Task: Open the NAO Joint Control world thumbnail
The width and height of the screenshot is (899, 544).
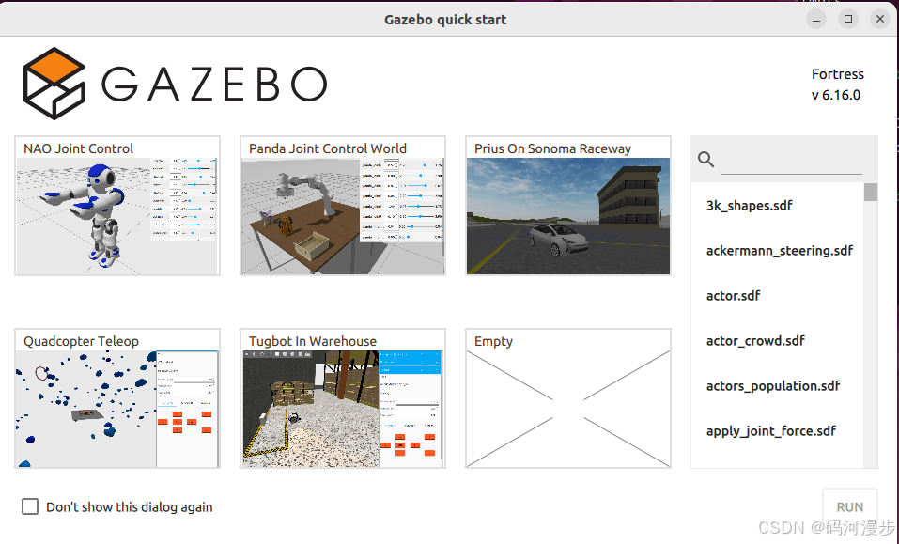Action: [x=117, y=206]
